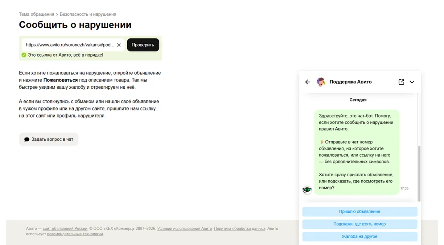This screenshot has width=444, height=245.
Task: Open Политика обработки данных link
Action: (x=240, y=229)
